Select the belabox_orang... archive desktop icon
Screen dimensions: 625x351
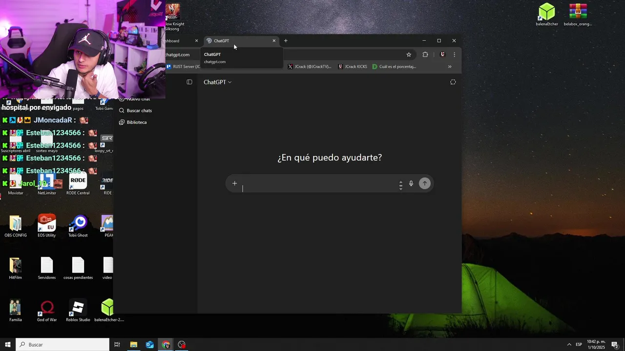pyautogui.click(x=578, y=14)
